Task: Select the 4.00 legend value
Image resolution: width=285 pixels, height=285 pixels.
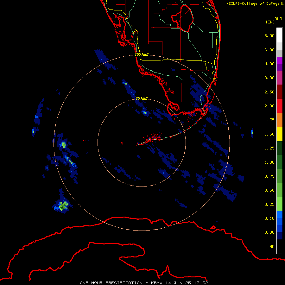Action: click(x=269, y=64)
